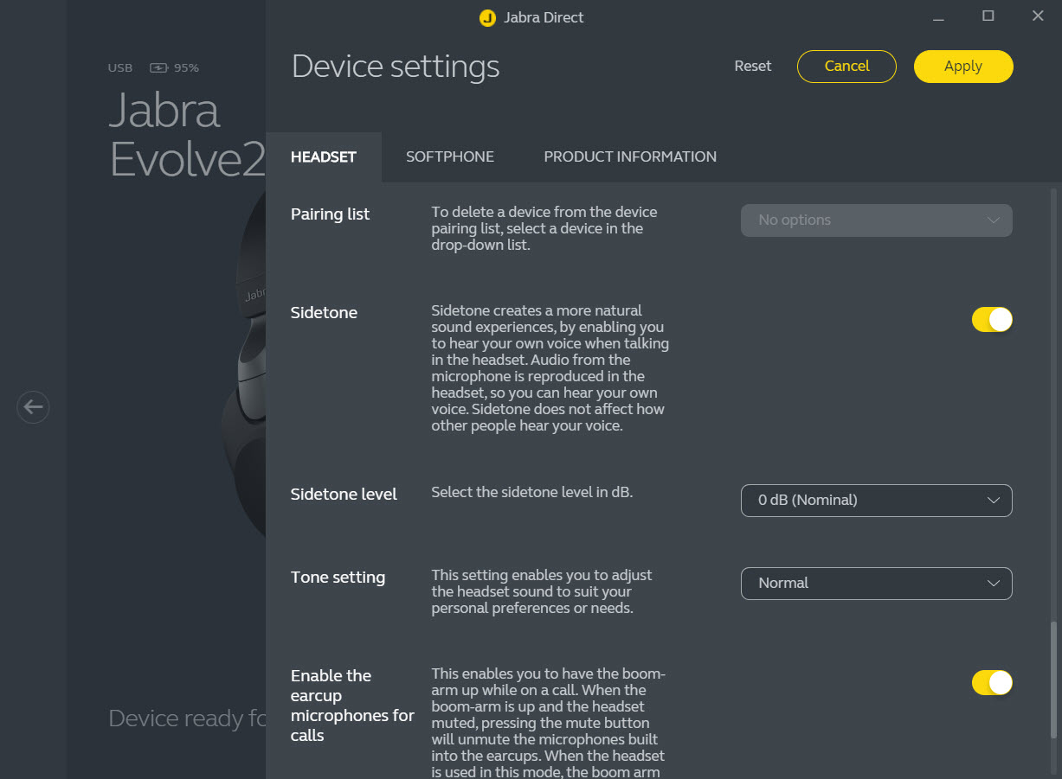
Task: Maximize the Jabra Direct window
Action: click(x=988, y=16)
